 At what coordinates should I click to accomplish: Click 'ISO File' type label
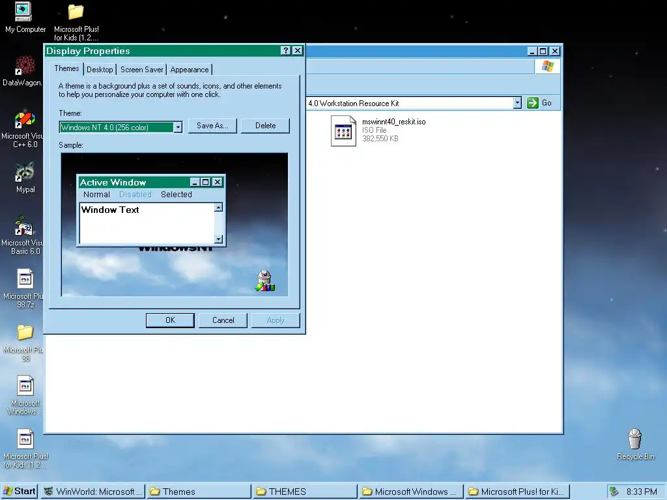[x=375, y=130]
